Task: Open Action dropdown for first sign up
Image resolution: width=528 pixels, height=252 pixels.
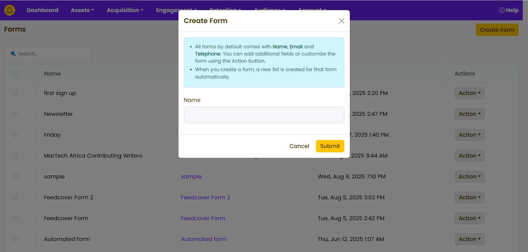Action: click(469, 93)
